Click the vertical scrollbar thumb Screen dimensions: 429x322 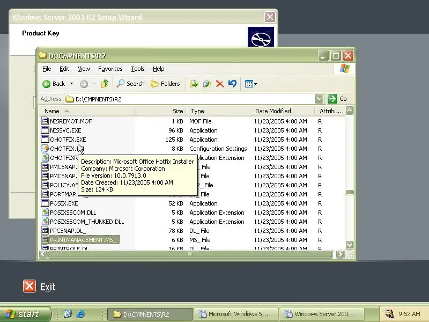[x=350, y=193]
